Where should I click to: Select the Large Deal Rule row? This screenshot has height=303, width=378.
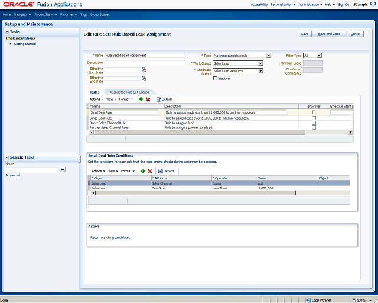click(220, 118)
